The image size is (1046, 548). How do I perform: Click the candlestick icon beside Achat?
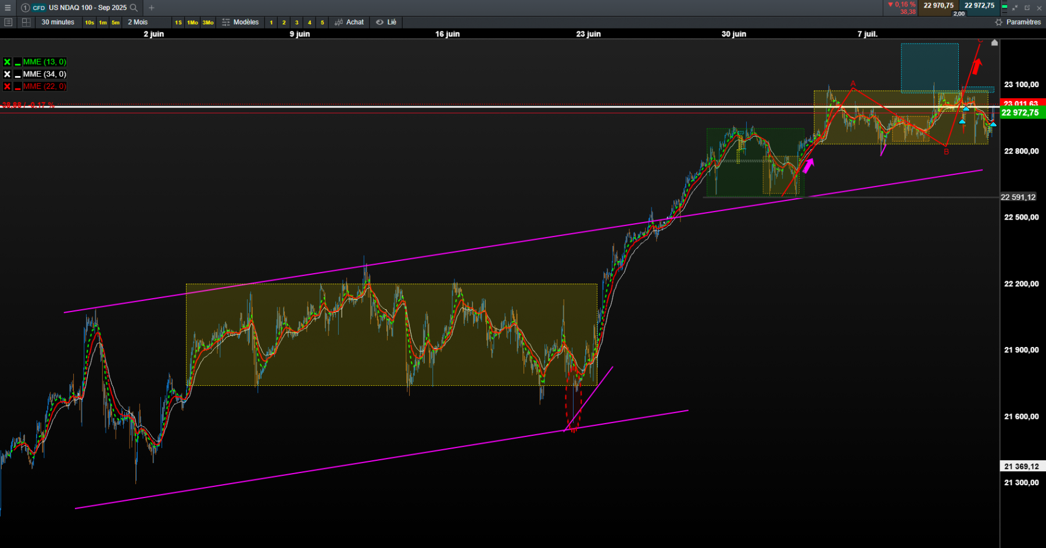(339, 22)
